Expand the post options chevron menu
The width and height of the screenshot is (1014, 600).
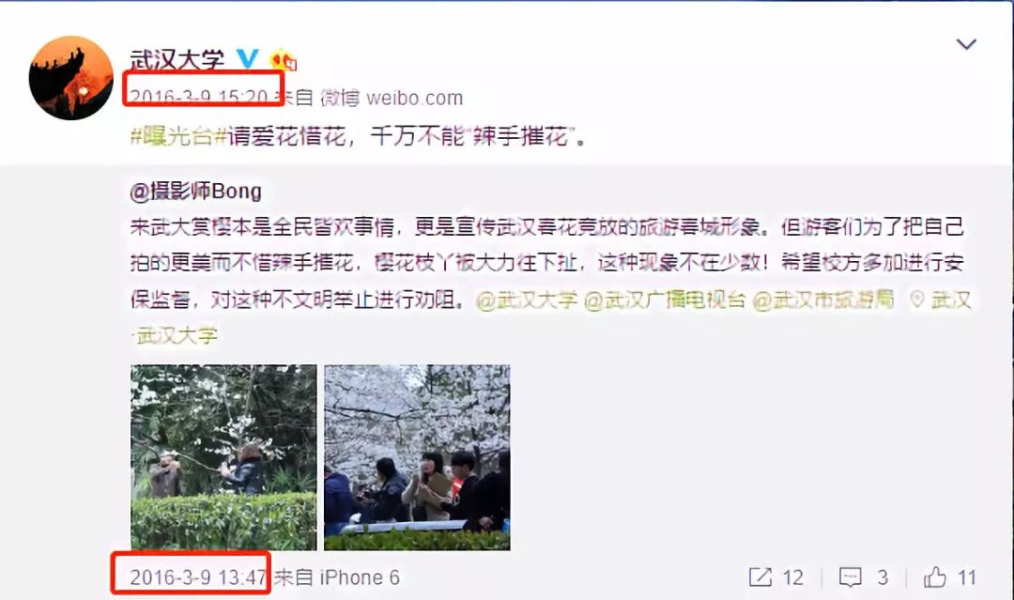966,44
